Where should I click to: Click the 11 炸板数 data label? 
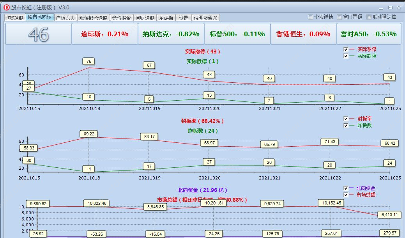(88, 169)
